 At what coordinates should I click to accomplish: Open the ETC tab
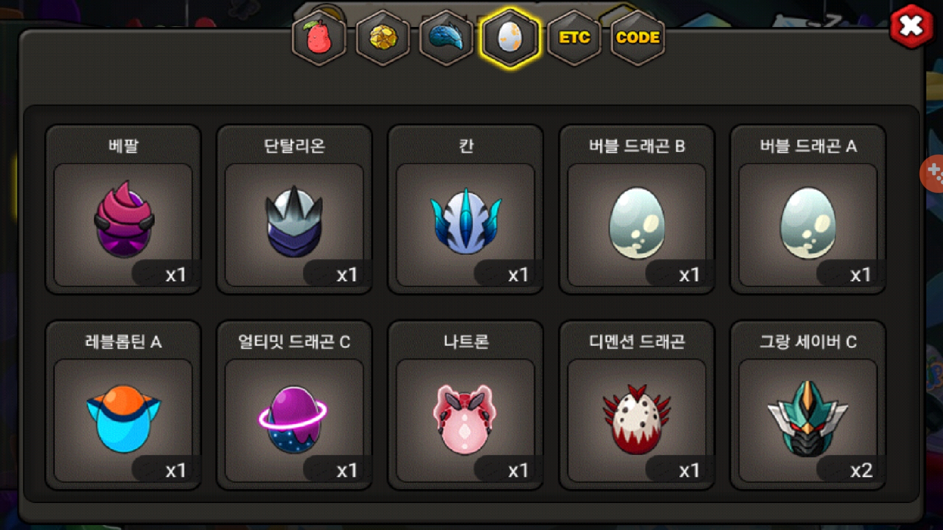[x=574, y=38]
